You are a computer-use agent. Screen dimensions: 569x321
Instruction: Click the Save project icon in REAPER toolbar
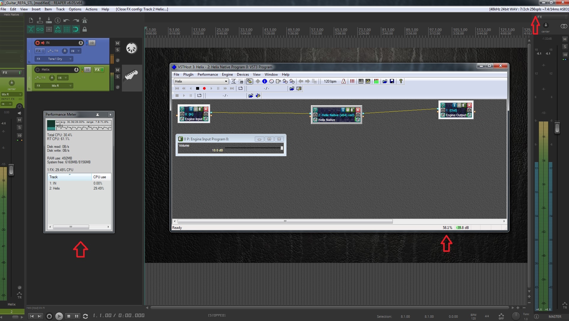pyautogui.click(x=49, y=20)
